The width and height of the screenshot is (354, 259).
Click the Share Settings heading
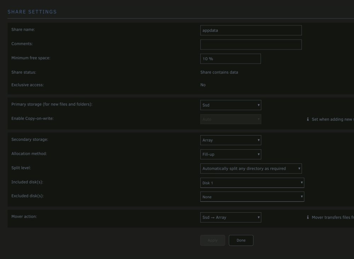tap(32, 12)
